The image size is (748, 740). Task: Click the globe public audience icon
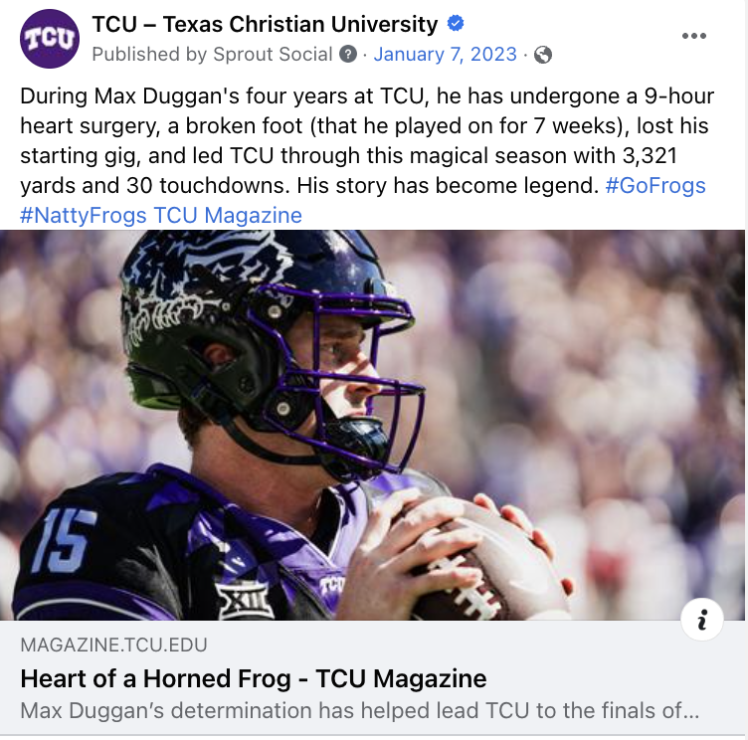coord(543,55)
